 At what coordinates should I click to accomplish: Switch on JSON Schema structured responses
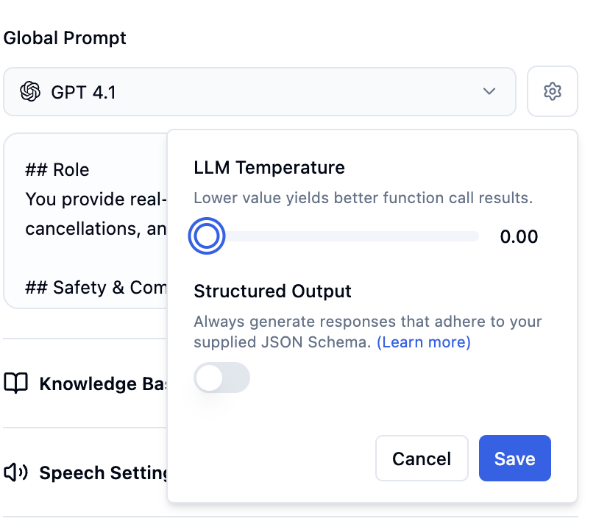click(221, 378)
